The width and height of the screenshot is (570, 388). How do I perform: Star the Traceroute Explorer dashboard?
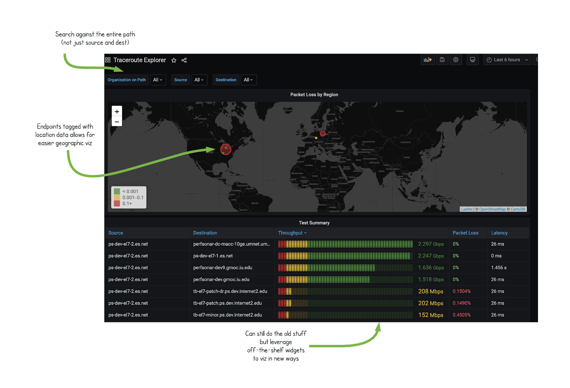[x=174, y=60]
